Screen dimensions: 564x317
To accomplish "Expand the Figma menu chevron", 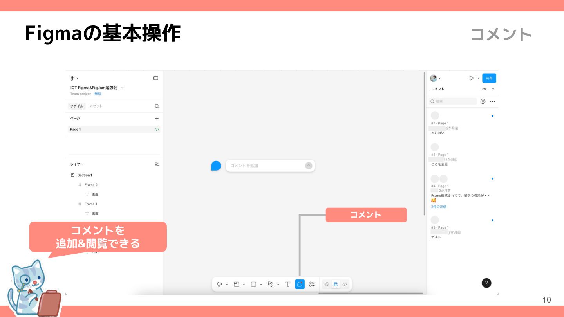I will [78, 79].
